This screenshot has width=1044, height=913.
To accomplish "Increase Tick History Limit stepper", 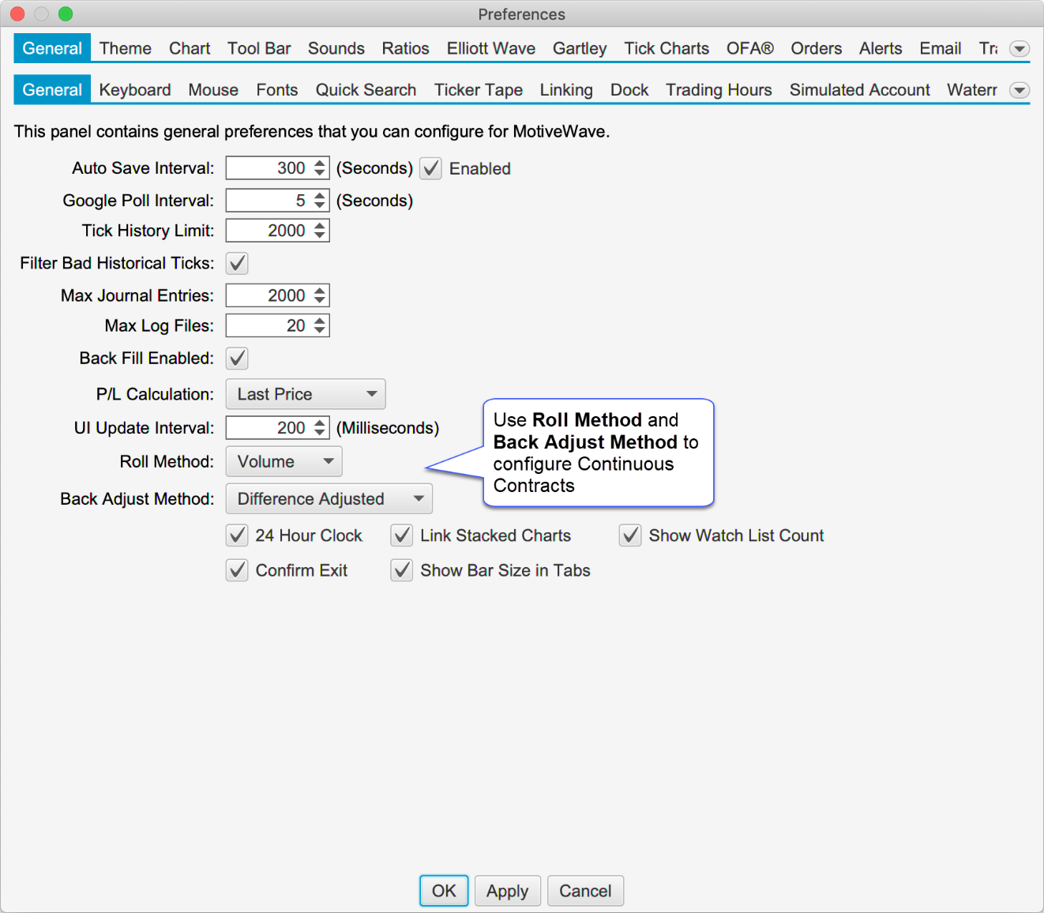I will coord(320,226).
